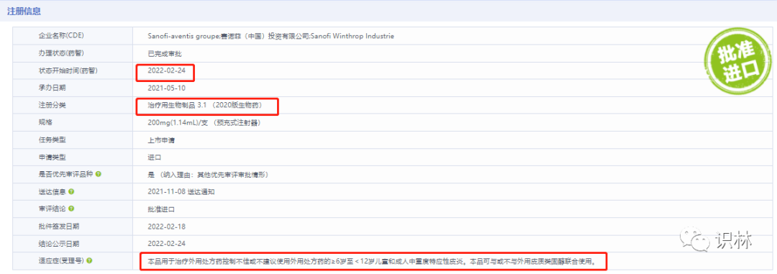
Task: Click 结论公示日期 value 2022-02-24
Action: (x=166, y=243)
